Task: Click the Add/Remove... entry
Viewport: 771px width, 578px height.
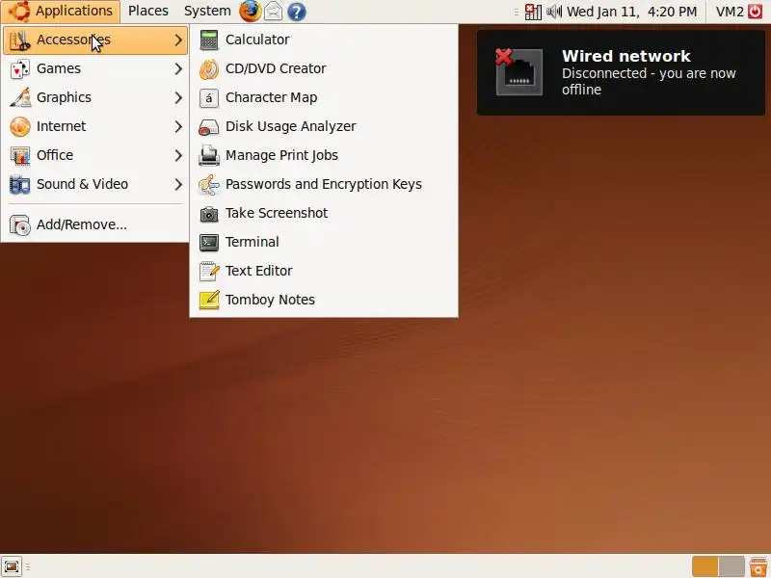Action: [94, 225]
